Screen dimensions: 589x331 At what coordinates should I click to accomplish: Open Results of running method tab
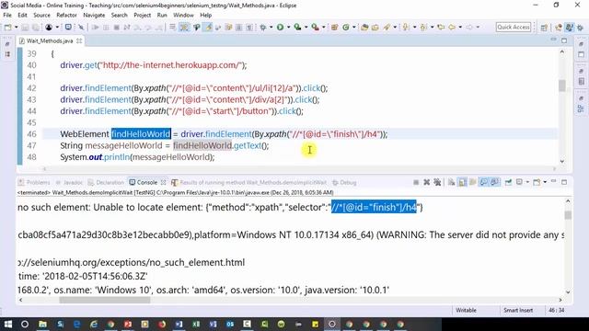click(x=249, y=182)
